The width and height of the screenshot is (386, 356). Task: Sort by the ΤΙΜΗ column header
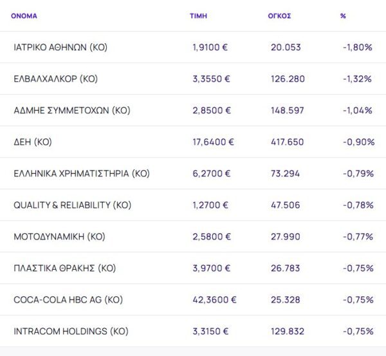198,16
